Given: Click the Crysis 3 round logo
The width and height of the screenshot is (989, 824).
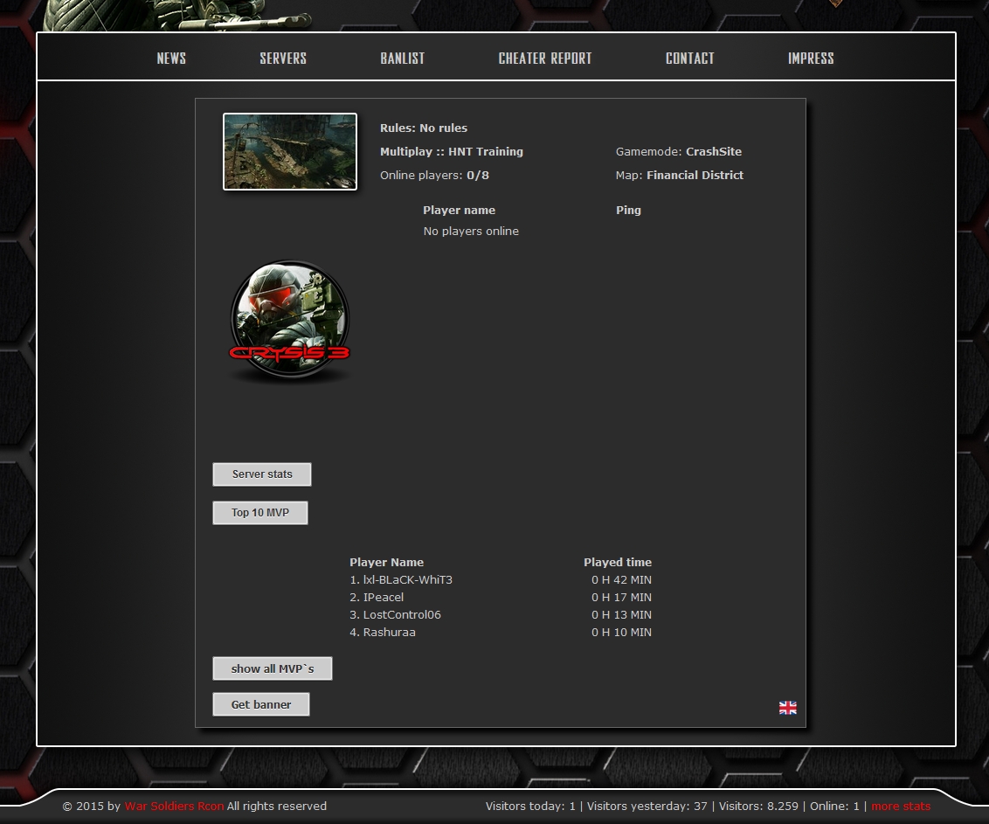Looking at the screenshot, I should coord(290,321).
